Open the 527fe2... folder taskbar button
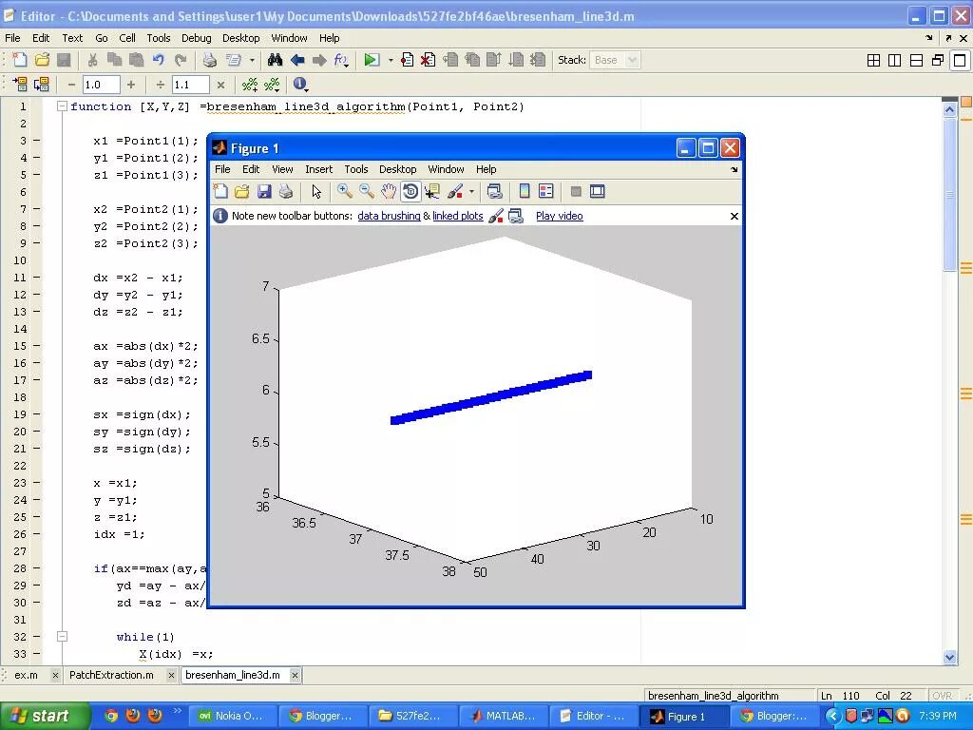973x730 pixels. point(412,716)
